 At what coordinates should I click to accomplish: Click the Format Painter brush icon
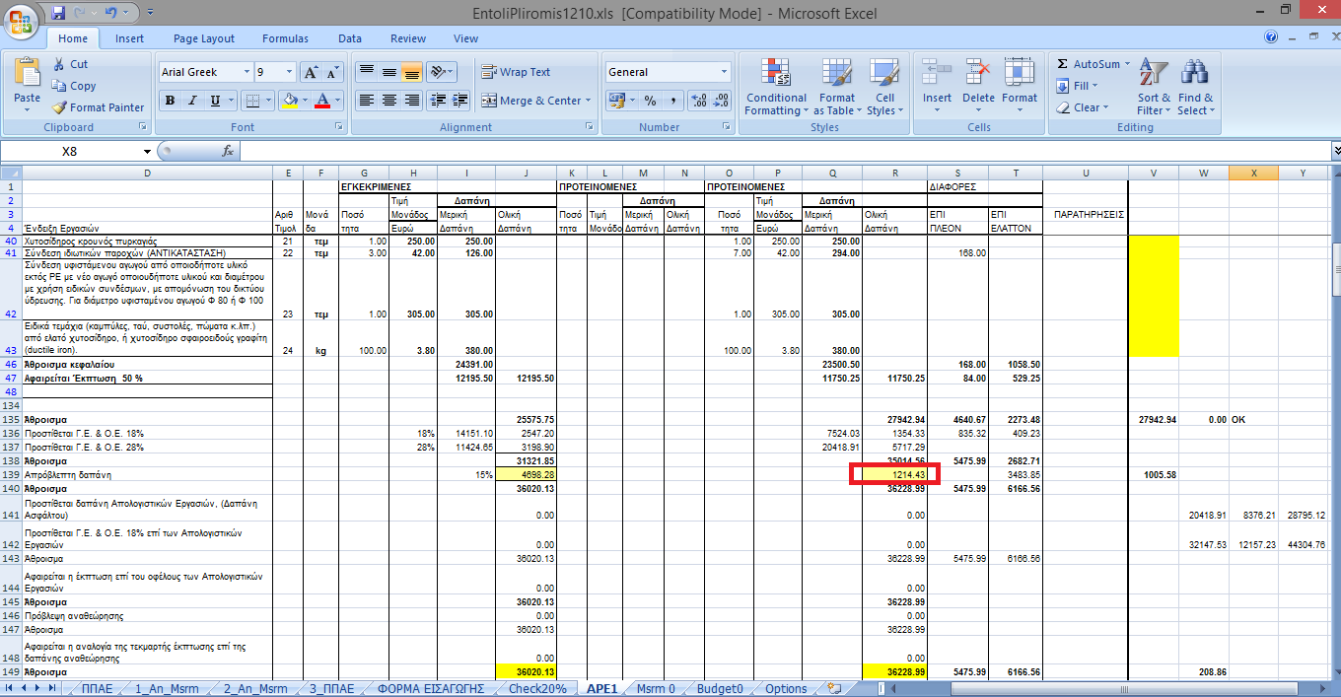[60, 107]
